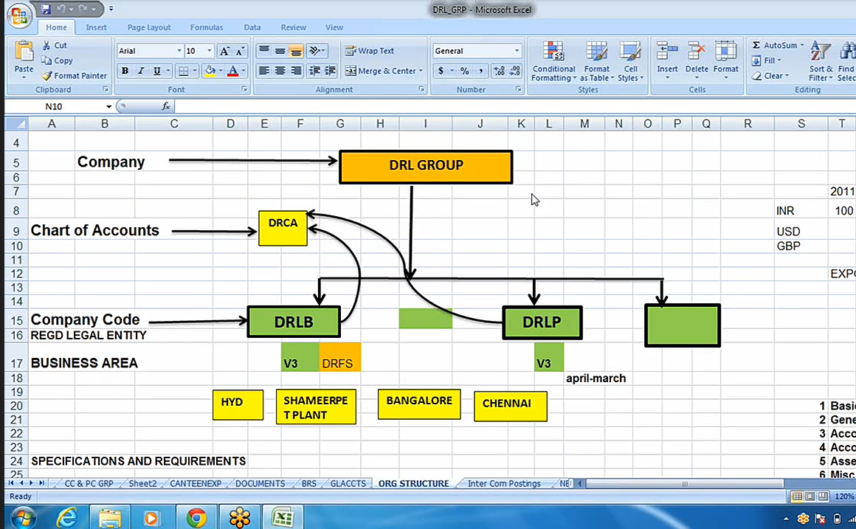This screenshot has width=856, height=529.
Task: Click the Paste clipboard icon
Action: pyautogui.click(x=24, y=52)
